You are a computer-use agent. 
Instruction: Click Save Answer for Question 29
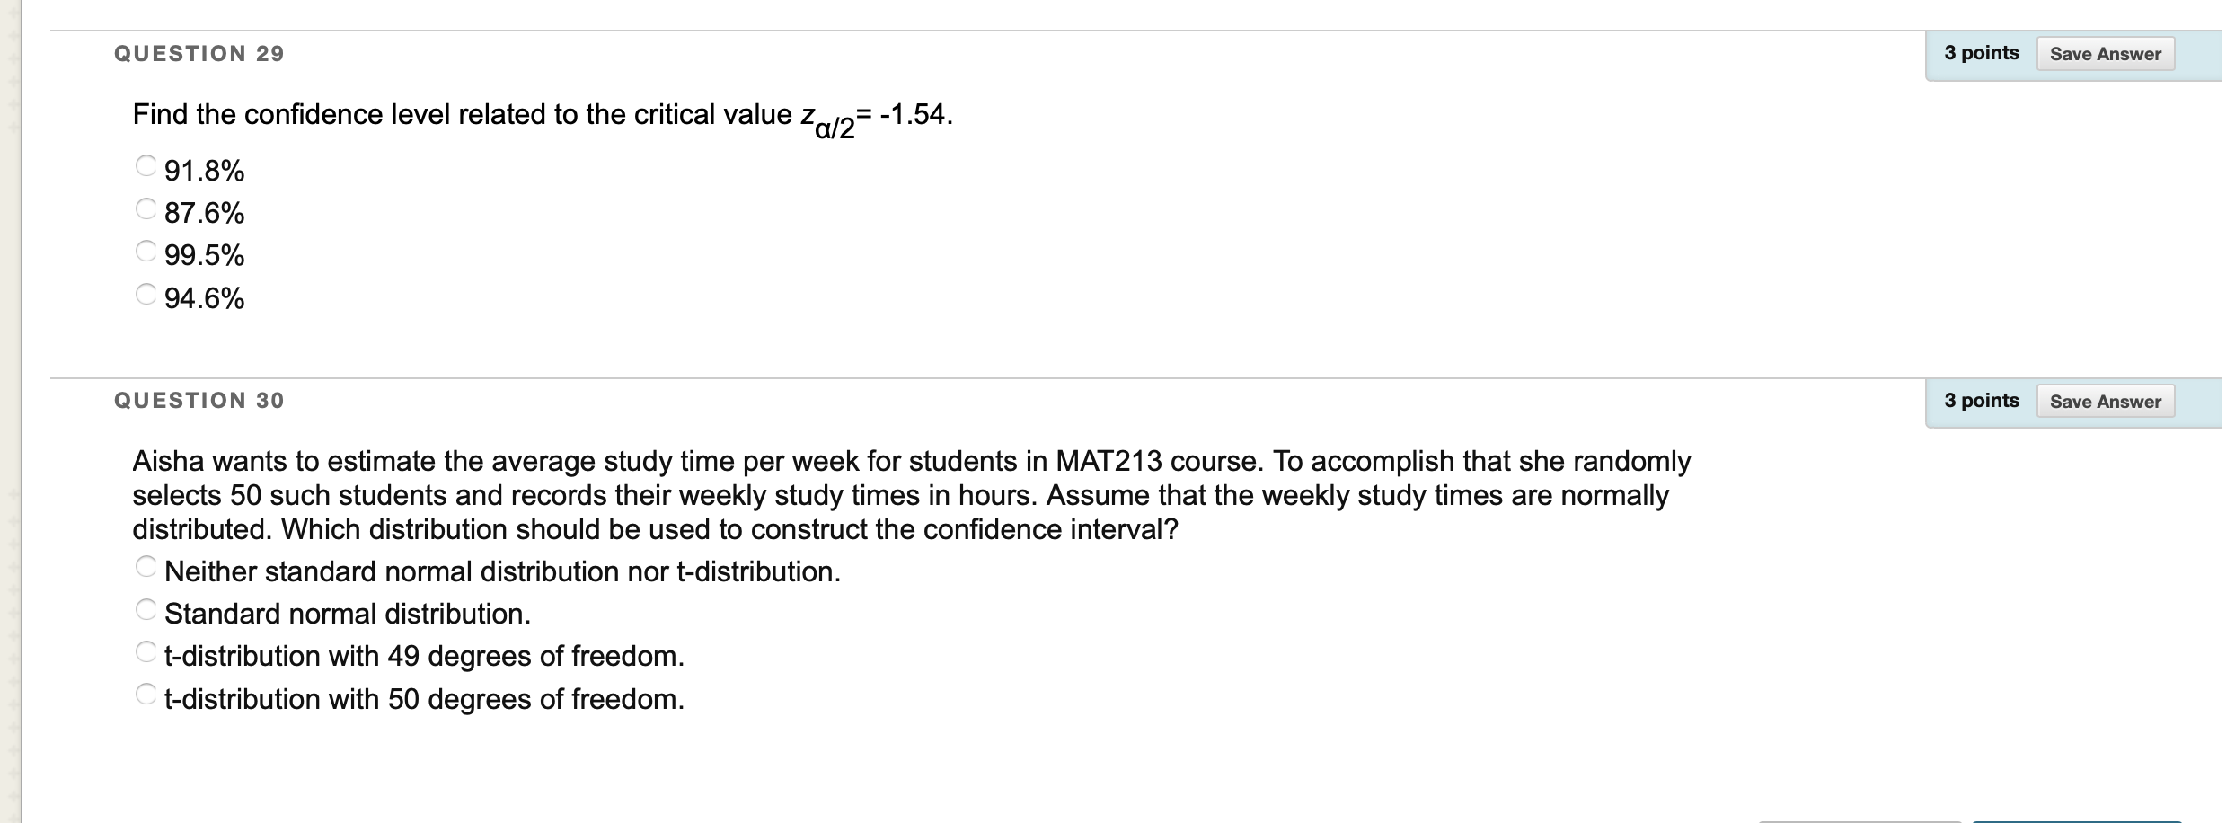(x=2107, y=53)
